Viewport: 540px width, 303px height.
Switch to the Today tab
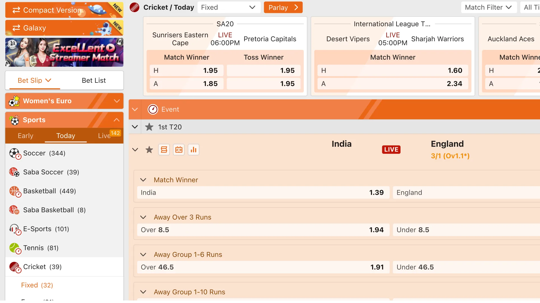65,136
